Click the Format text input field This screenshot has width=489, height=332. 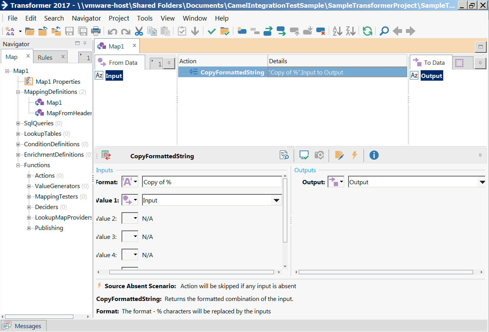point(212,182)
